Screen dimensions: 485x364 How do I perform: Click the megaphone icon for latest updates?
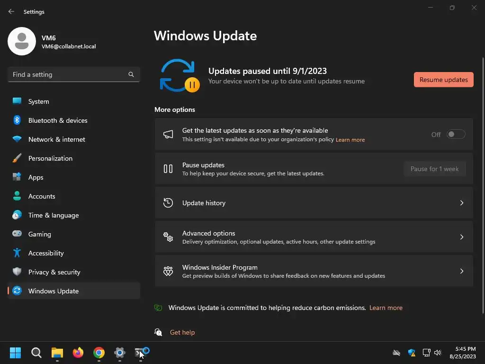(168, 134)
